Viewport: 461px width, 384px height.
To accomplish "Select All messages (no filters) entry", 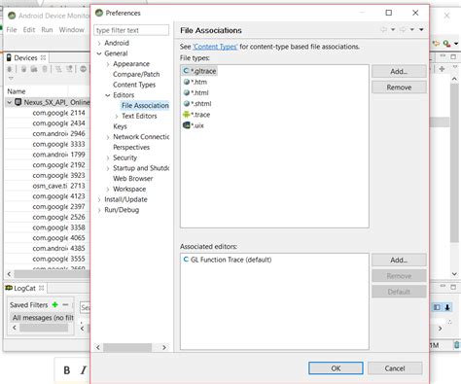I will (42, 318).
